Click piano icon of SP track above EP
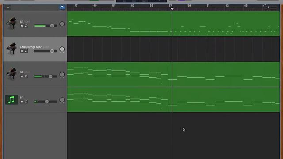Image resolution: width=283 pixels, height=159 pixels. tap(11, 74)
